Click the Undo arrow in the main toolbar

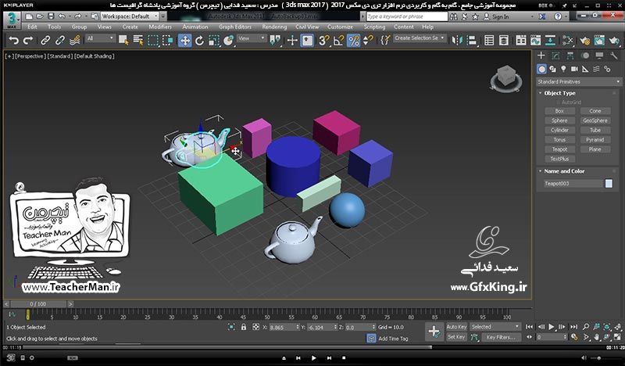(x=14, y=41)
